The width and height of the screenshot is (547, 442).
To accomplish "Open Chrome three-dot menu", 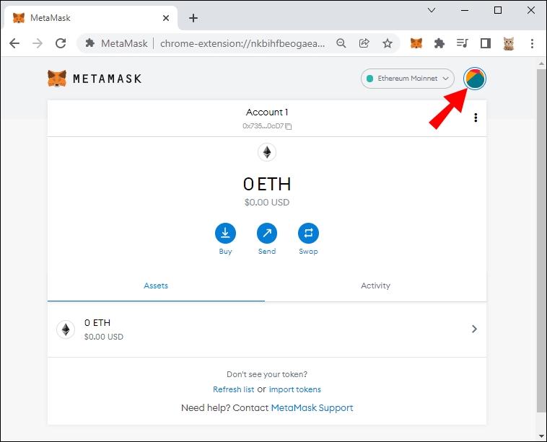I will [x=532, y=43].
